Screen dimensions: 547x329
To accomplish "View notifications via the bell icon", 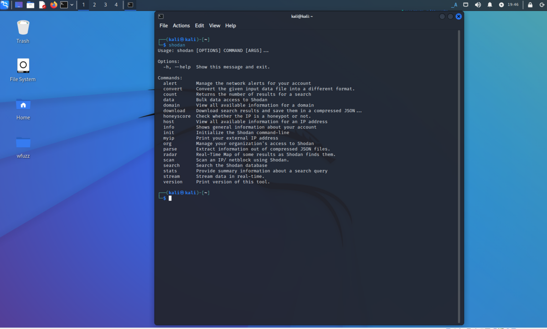I will (x=490, y=5).
